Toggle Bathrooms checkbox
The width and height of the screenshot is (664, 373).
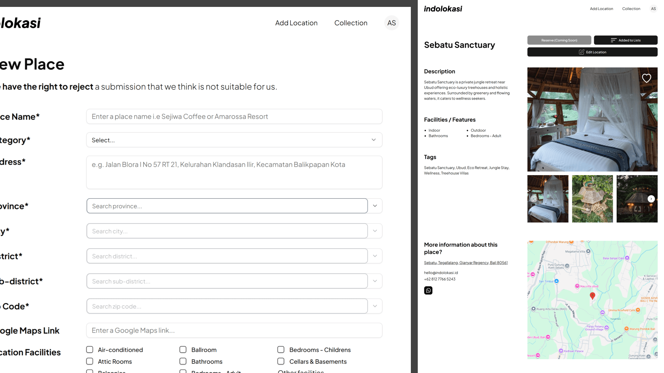183,361
